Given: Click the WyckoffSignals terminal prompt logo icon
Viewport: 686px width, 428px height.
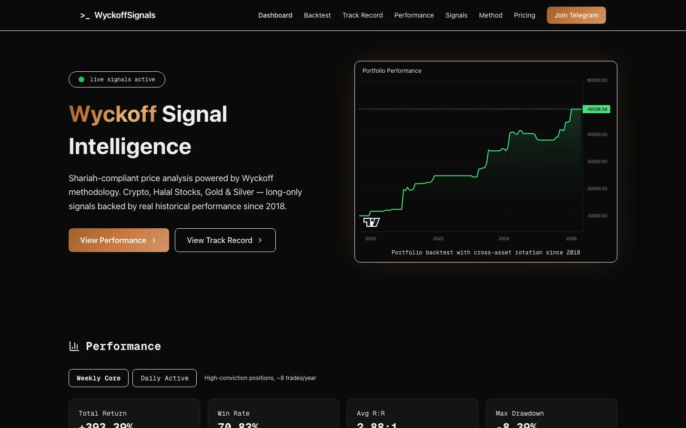Looking at the screenshot, I should 85,16.
